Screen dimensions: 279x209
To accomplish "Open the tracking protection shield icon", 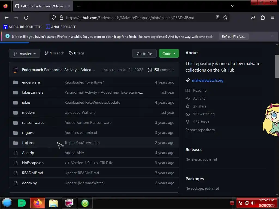I will (x=54, y=18).
